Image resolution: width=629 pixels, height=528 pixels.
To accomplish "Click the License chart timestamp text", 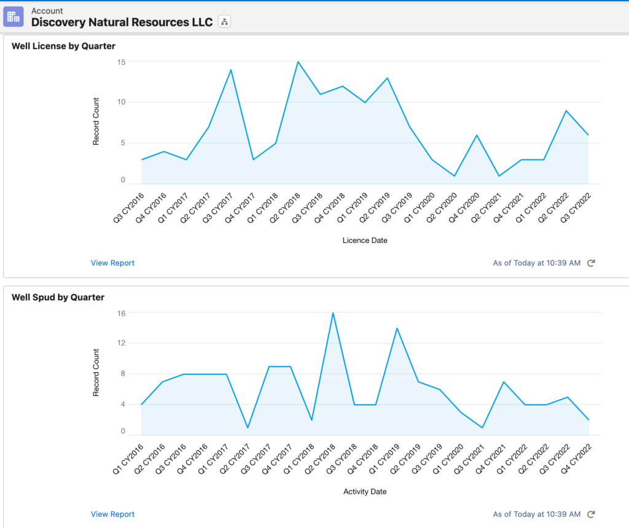I will coord(537,263).
